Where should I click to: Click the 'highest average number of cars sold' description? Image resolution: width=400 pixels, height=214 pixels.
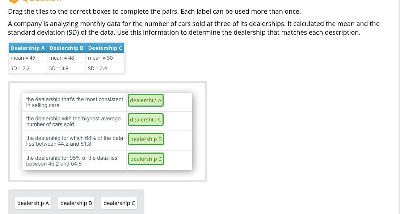73,121
